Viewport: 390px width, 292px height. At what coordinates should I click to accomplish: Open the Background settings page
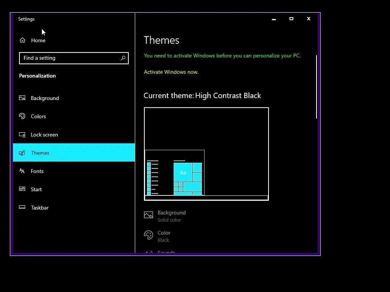(x=74, y=98)
